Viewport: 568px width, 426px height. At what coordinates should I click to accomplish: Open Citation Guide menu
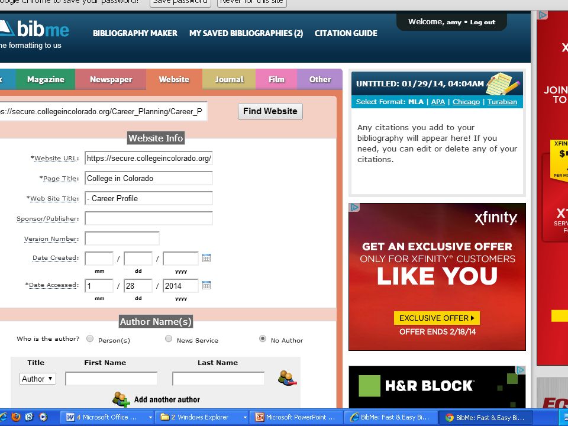[x=346, y=33]
